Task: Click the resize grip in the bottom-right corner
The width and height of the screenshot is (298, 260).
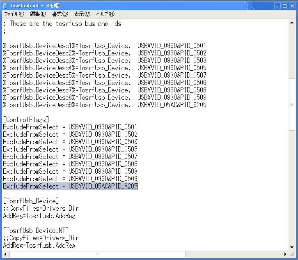Action: coord(292,254)
